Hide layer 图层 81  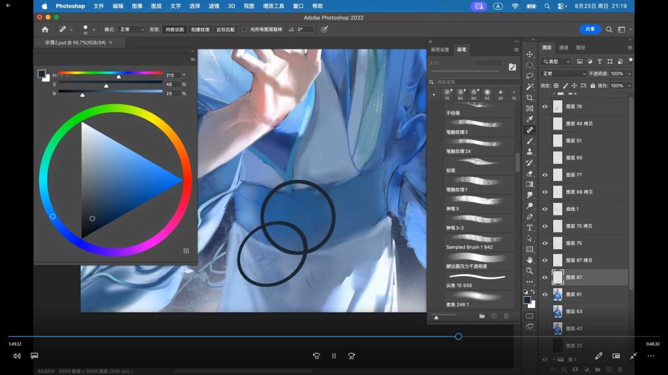tap(545, 294)
